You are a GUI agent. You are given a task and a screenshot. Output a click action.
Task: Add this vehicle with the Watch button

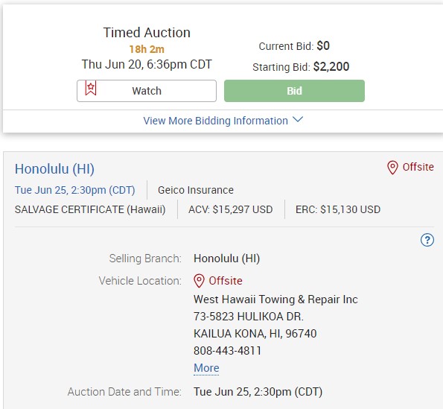147,91
